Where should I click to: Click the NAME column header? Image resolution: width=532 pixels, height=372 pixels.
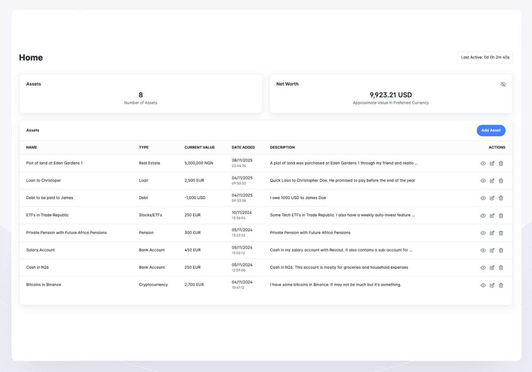tap(31, 147)
